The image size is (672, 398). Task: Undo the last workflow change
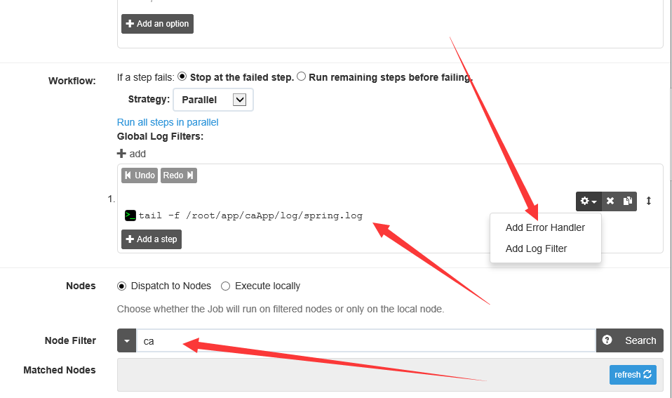point(140,175)
